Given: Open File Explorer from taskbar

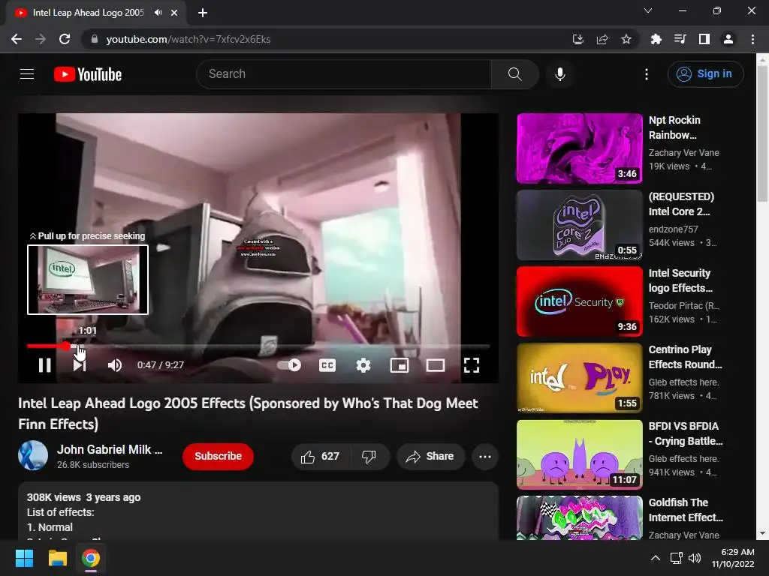Looking at the screenshot, I should [57, 558].
